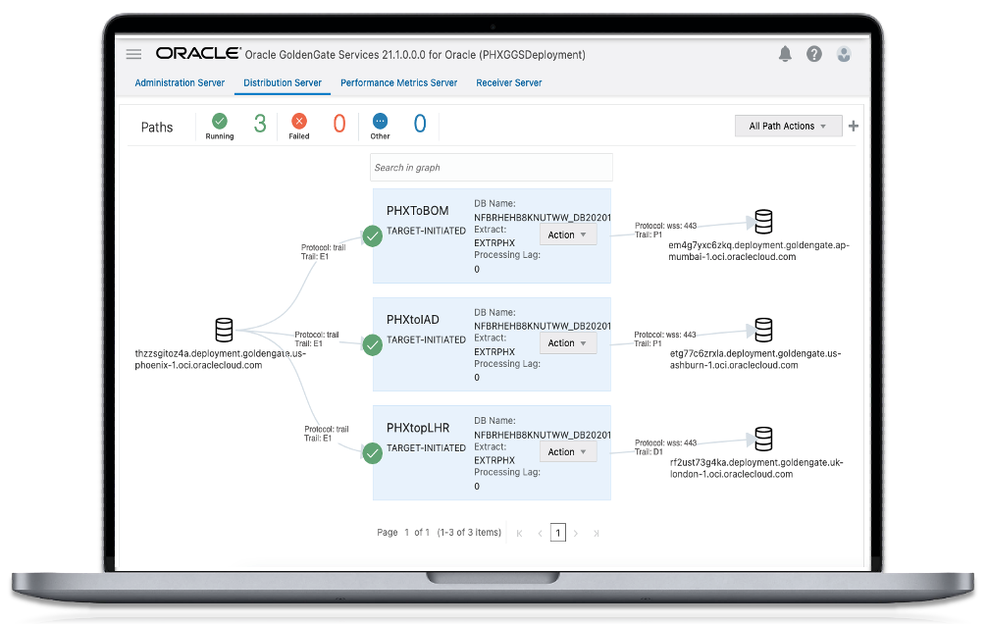Click the '(1-3 of 3 items)' text
The height and width of the screenshot is (624, 987).
(469, 532)
